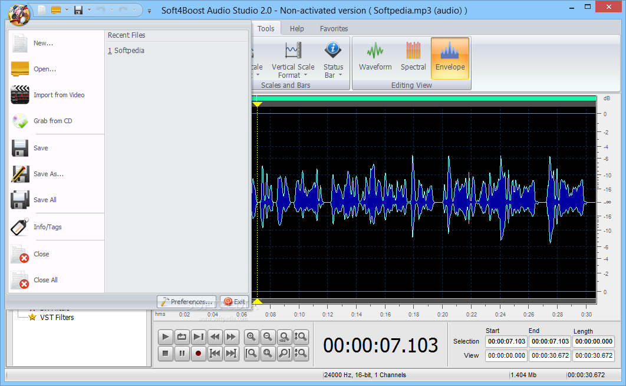Click the Zoom Out magnifier icon

tap(268, 337)
